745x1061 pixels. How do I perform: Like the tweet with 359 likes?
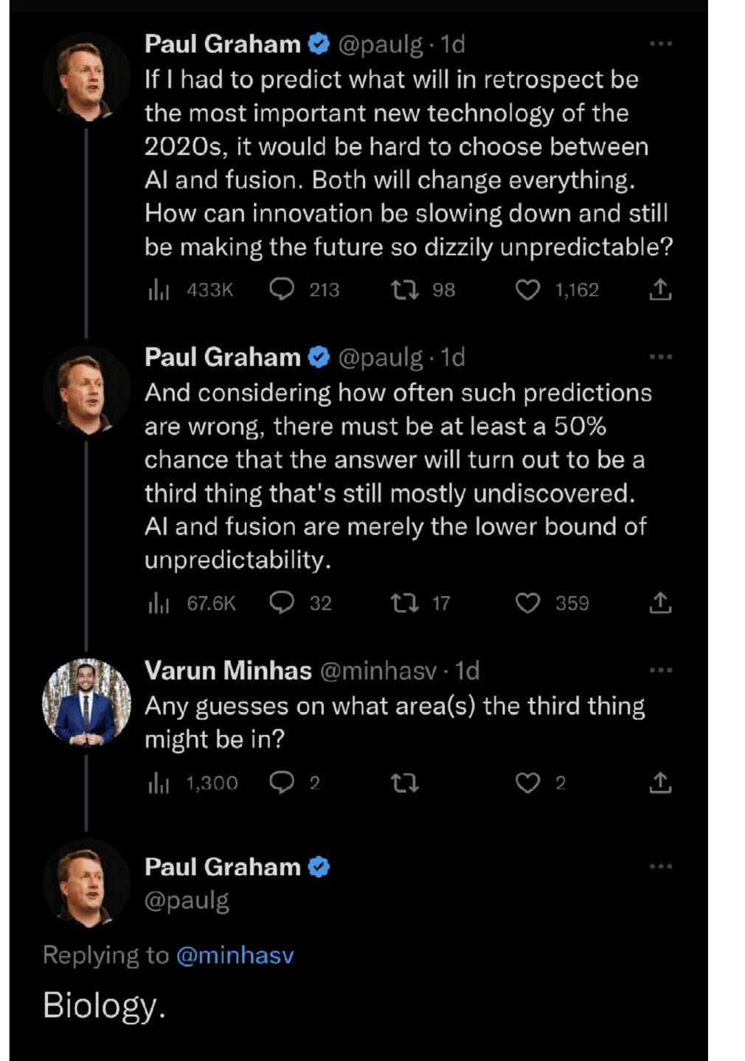tap(527, 604)
